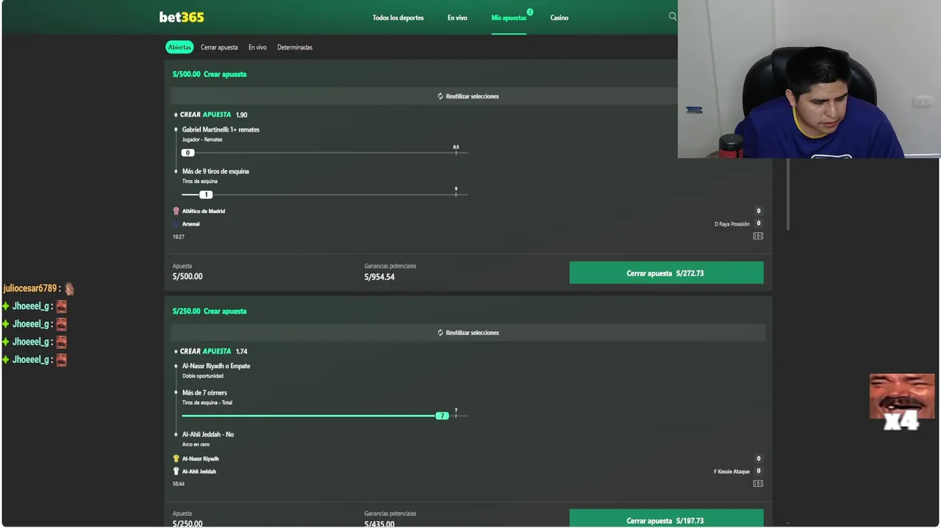Click Al-Ahli Jeddah - No selection

(x=208, y=434)
